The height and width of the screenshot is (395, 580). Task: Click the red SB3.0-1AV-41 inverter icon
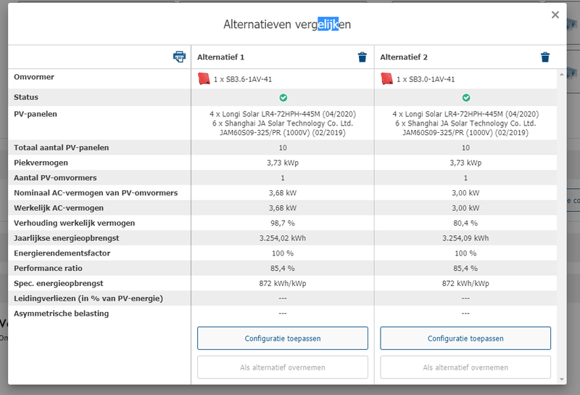pyautogui.click(x=387, y=78)
